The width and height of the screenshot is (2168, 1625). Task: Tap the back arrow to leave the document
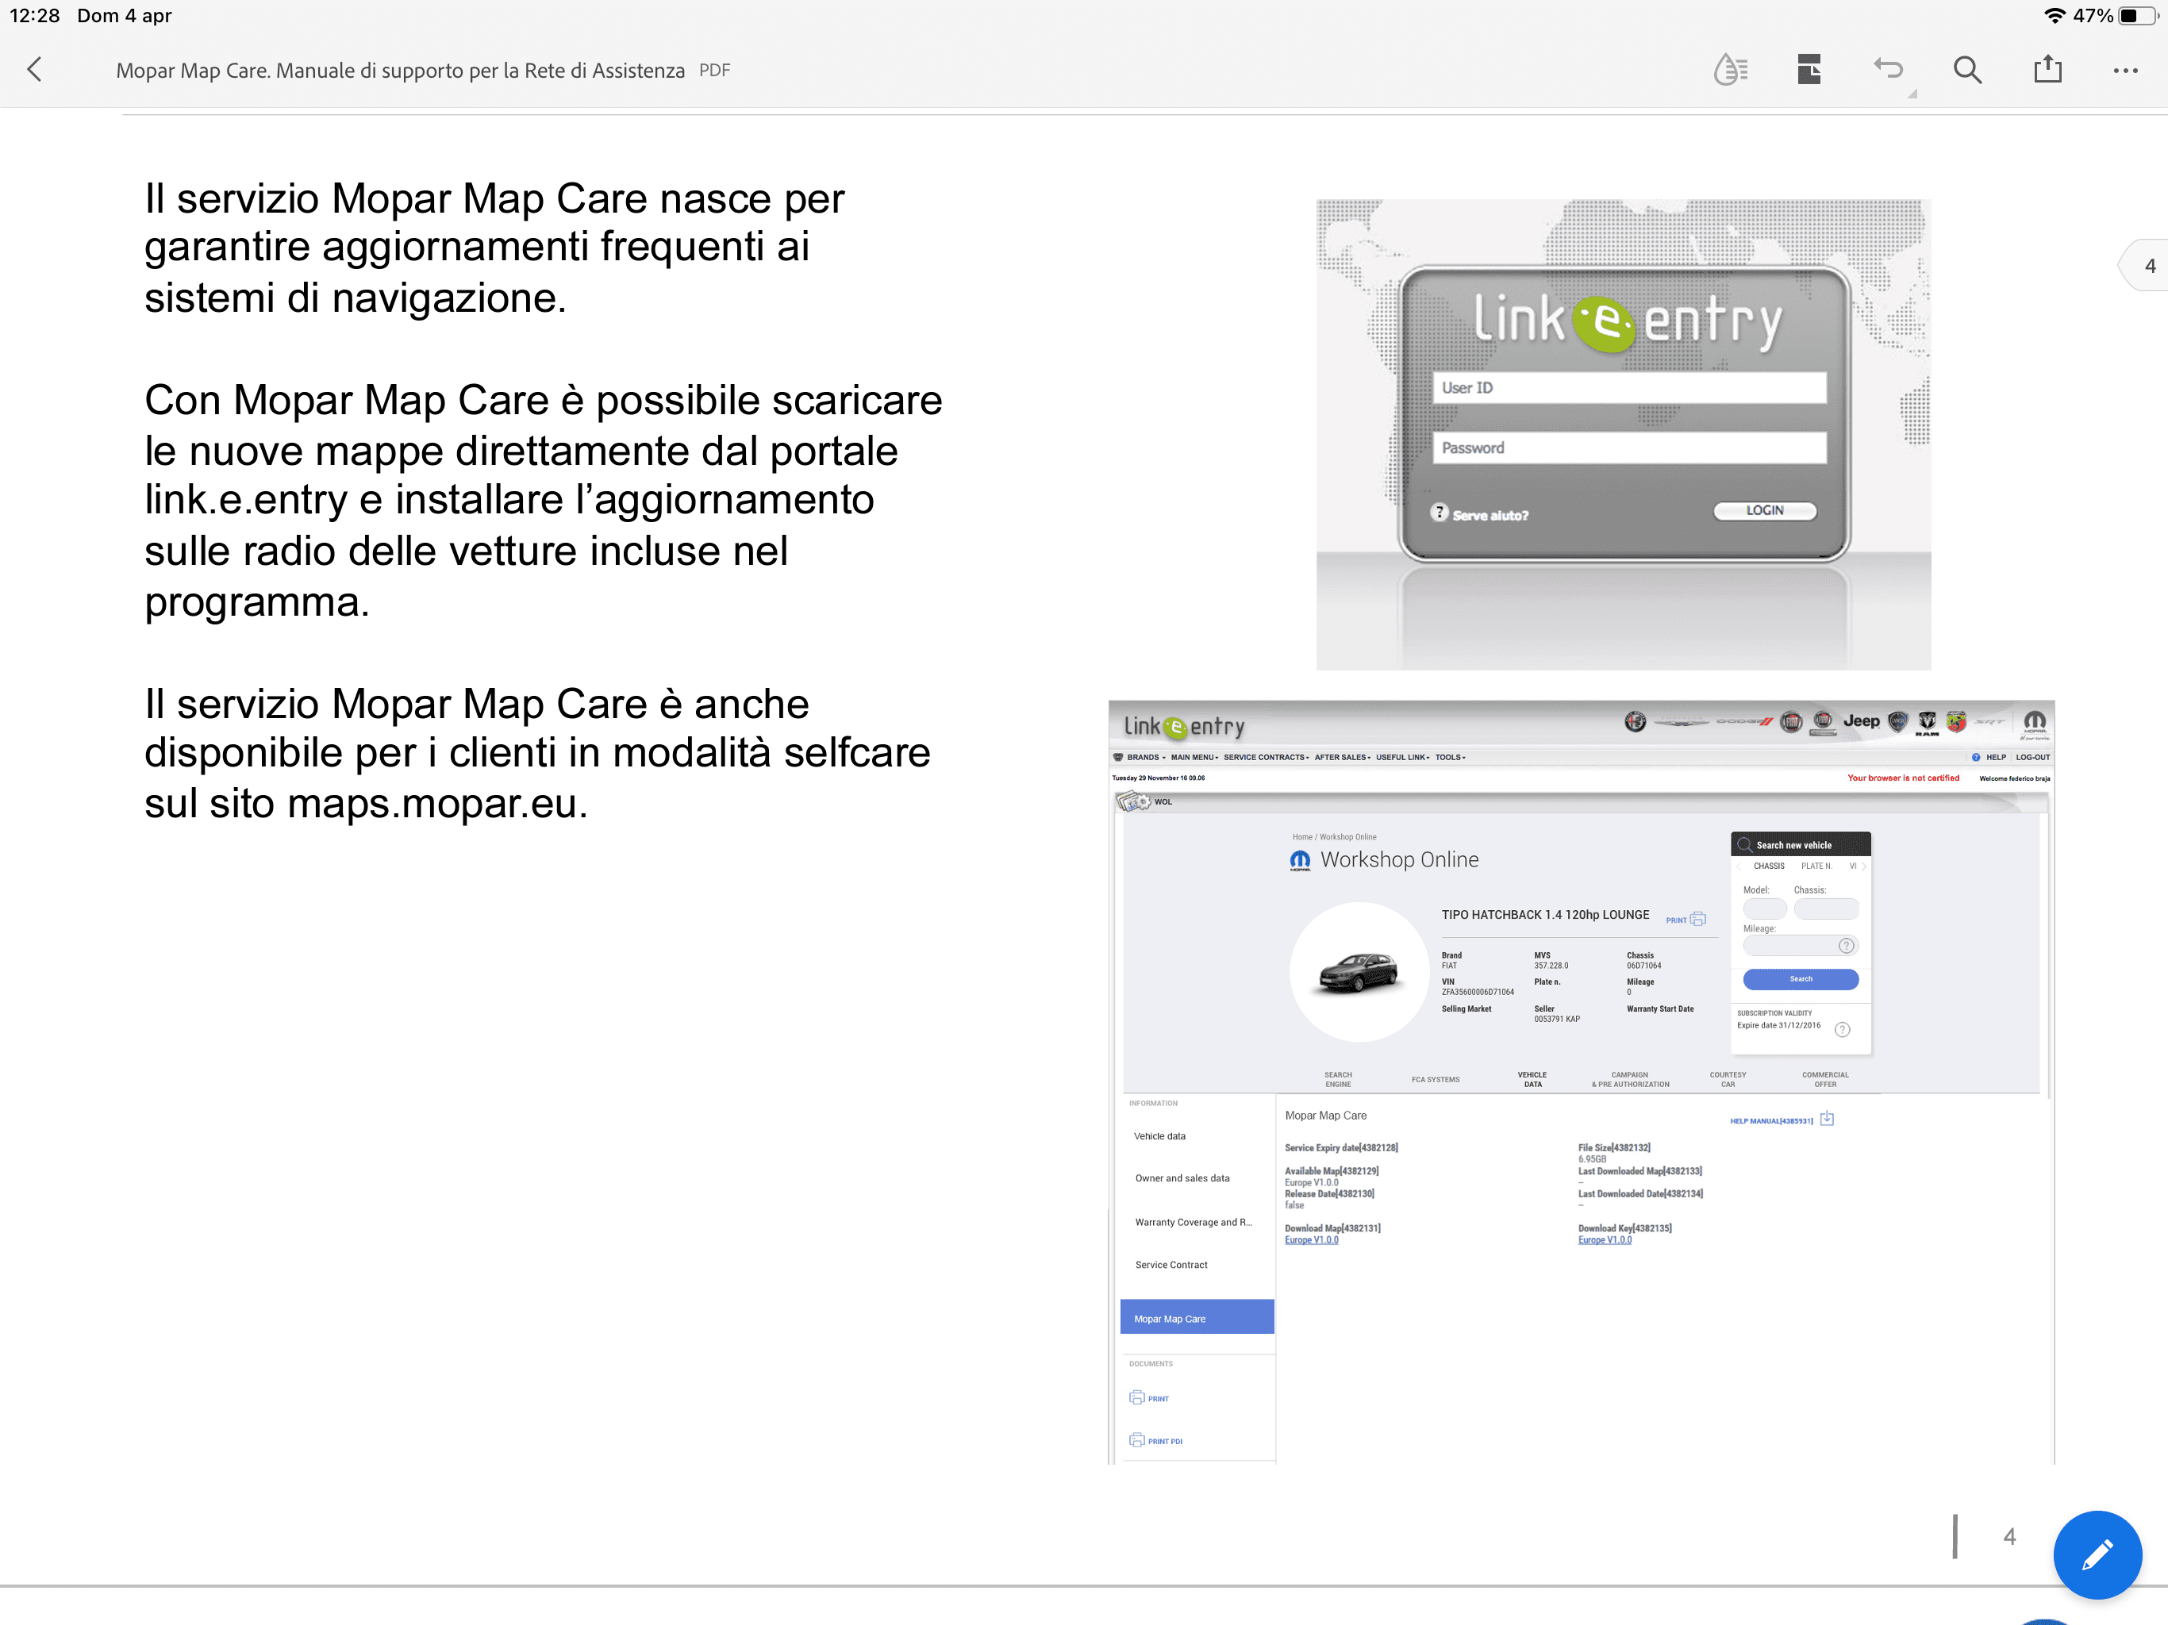pos(35,70)
